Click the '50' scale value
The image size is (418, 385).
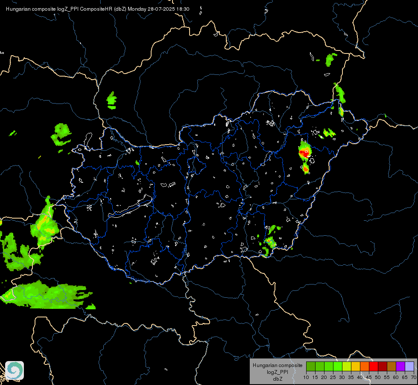tap(378, 378)
